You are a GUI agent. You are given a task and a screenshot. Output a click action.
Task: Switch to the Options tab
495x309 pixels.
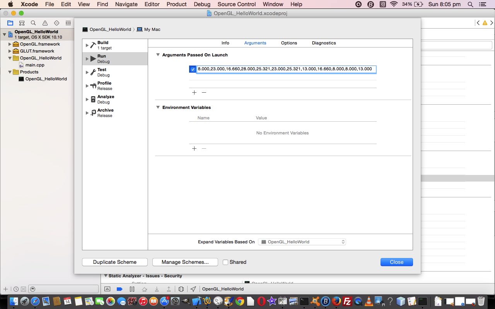(x=289, y=43)
